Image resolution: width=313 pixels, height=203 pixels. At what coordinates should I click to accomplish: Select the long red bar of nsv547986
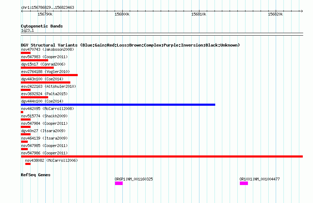pos(162,156)
